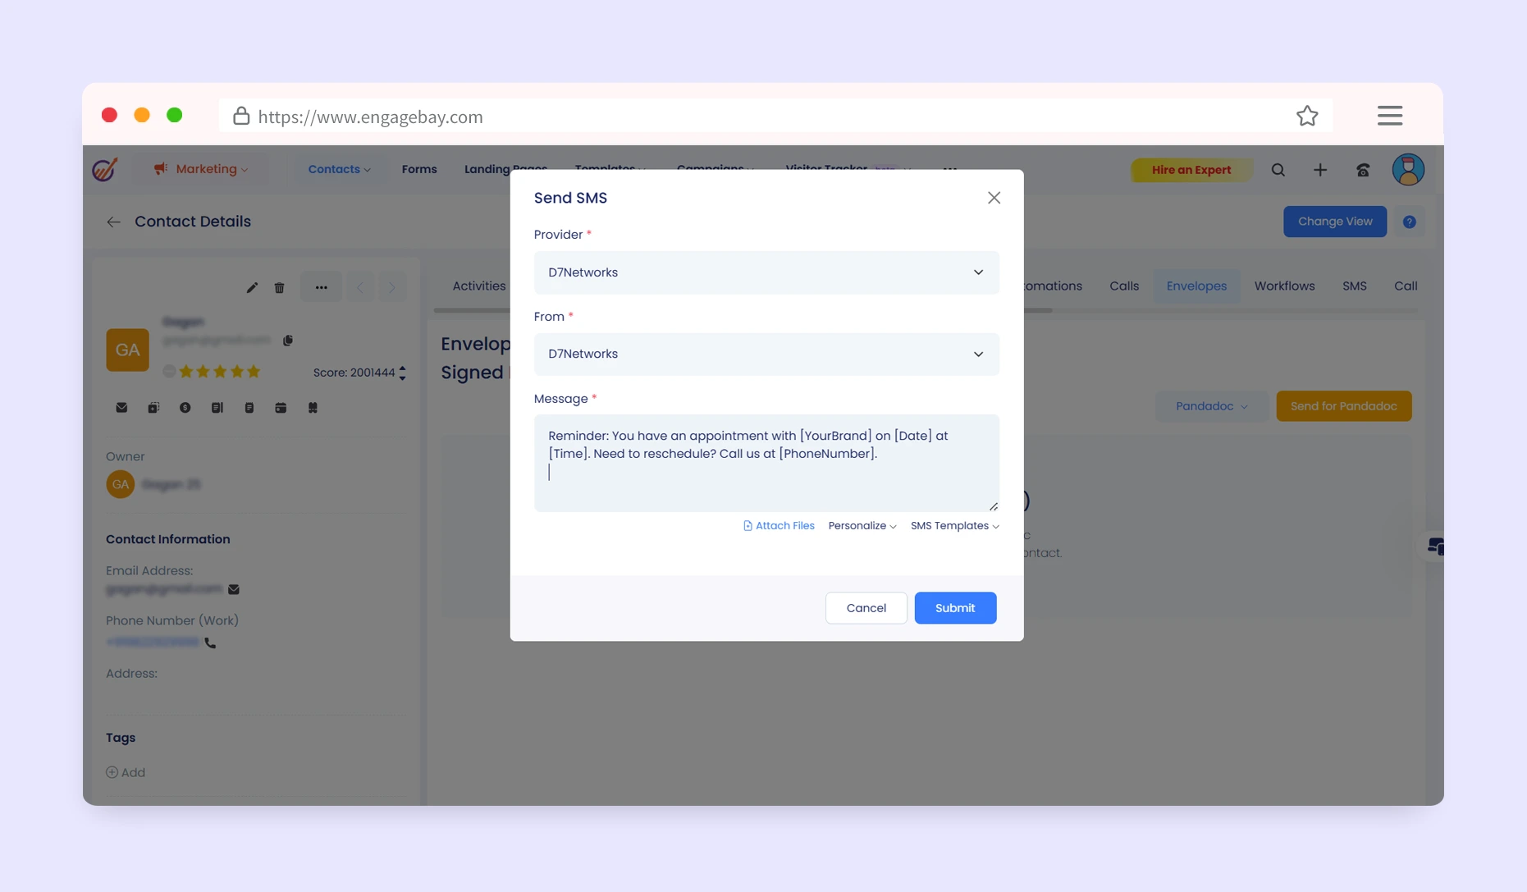Viewport: 1527px width, 892px height.
Task: Switch to the Workflows tab
Action: click(1283, 286)
